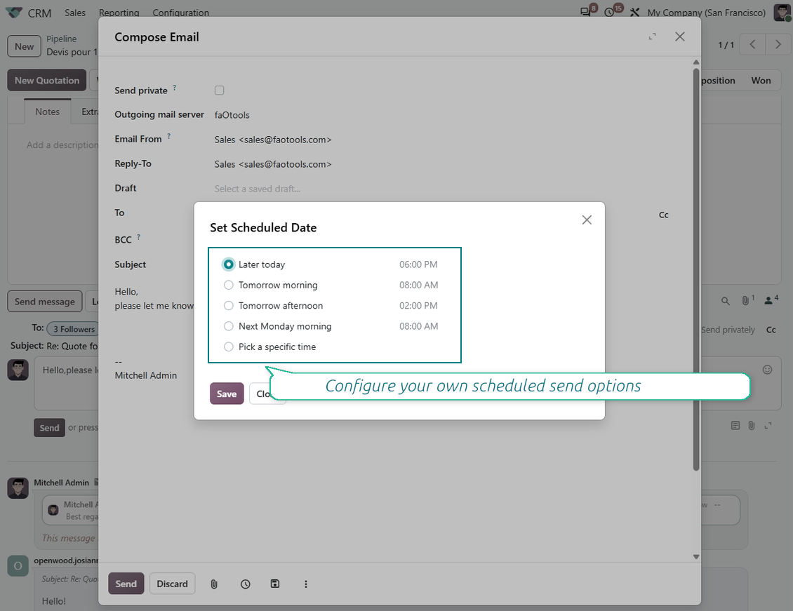
Task: Attach file in chatter composer
Action: (752, 426)
